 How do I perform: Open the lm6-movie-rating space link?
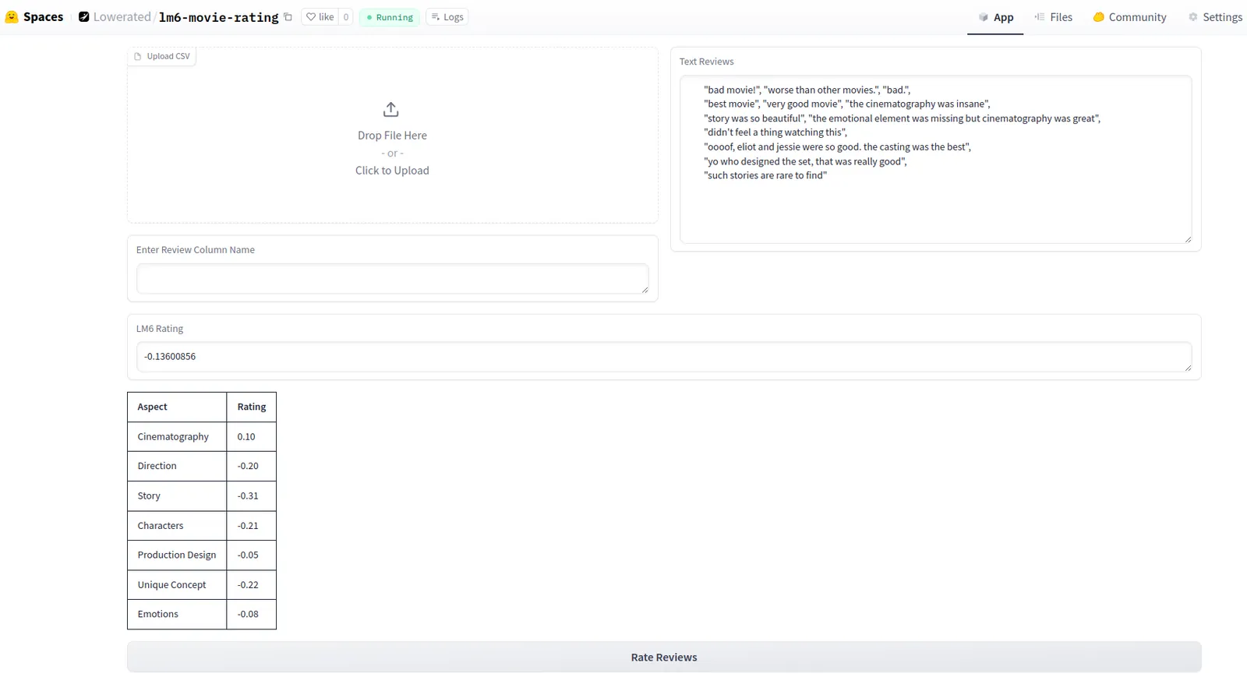(x=218, y=17)
